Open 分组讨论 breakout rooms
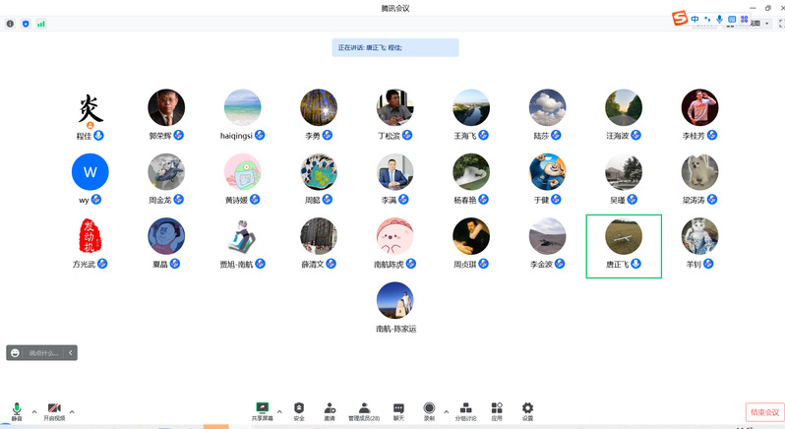Screen dimensions: 785x429 [x=465, y=408]
